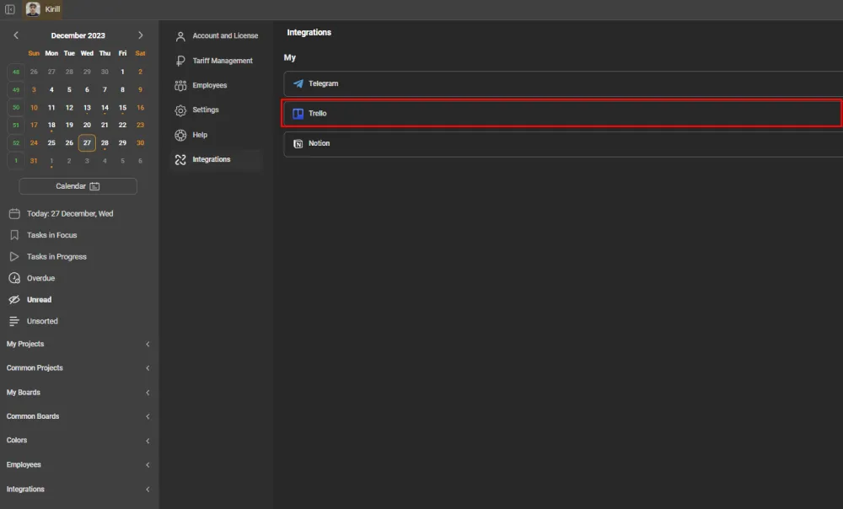Screen dimensions: 843x509
Task: Expand the My Projects section
Action: (148, 344)
